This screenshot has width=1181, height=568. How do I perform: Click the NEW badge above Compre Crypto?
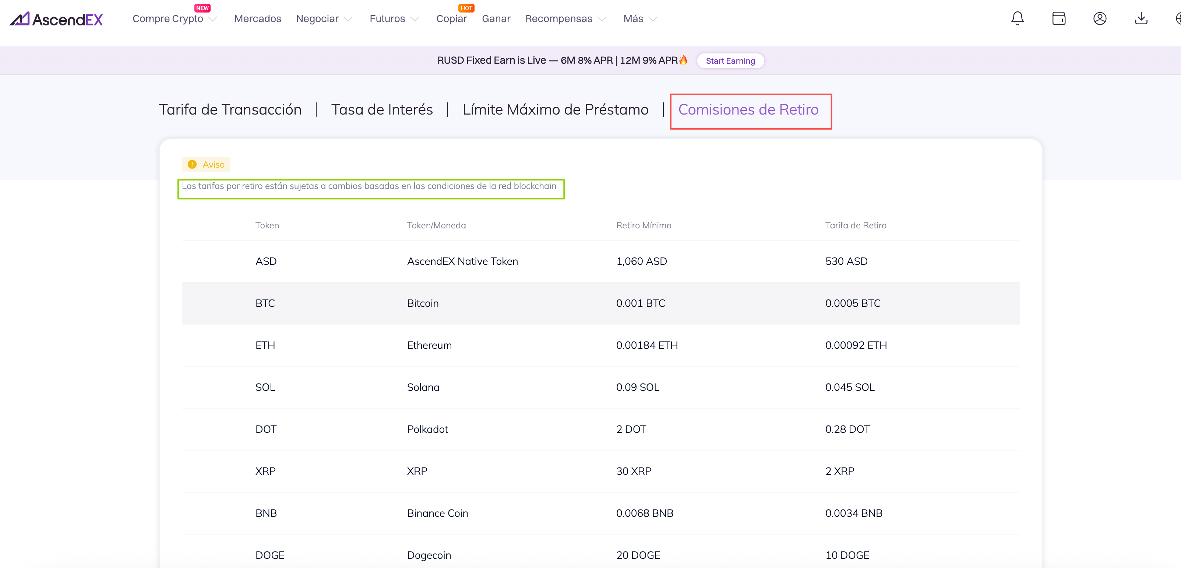point(202,8)
